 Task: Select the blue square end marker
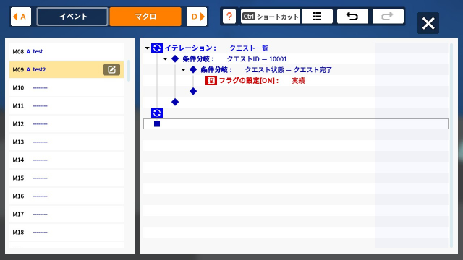point(157,123)
